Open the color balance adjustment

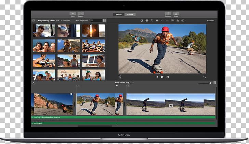coord(142,21)
